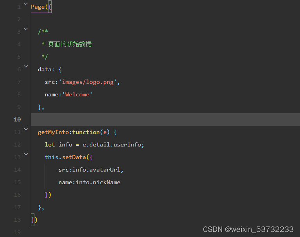Click line number 19 in the gutter
The height and width of the screenshot is (237, 300).
coord(17,232)
